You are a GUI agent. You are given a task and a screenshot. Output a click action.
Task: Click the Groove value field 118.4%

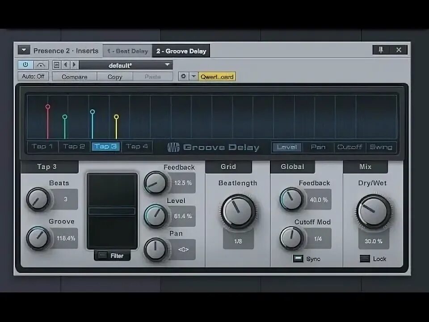coord(66,238)
